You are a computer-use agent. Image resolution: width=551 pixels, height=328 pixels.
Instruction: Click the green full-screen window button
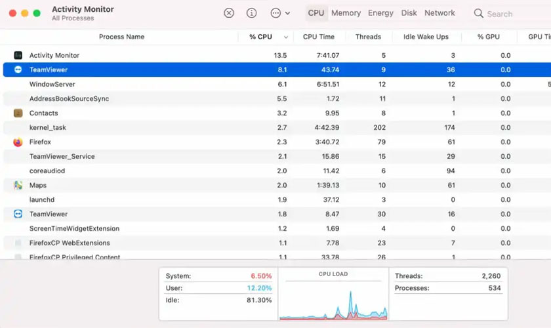[37, 13]
